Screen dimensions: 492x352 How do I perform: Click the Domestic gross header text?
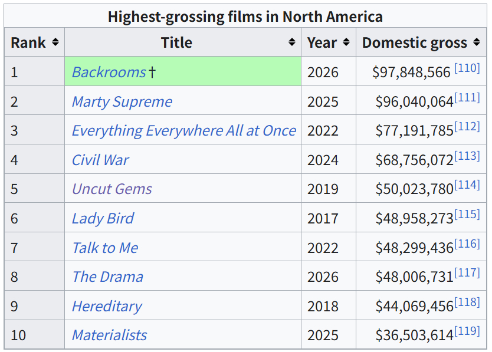pyautogui.click(x=415, y=42)
